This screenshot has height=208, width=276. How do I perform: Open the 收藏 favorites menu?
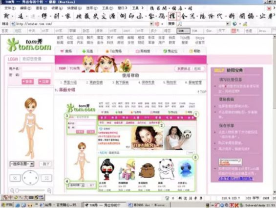click(57, 8)
